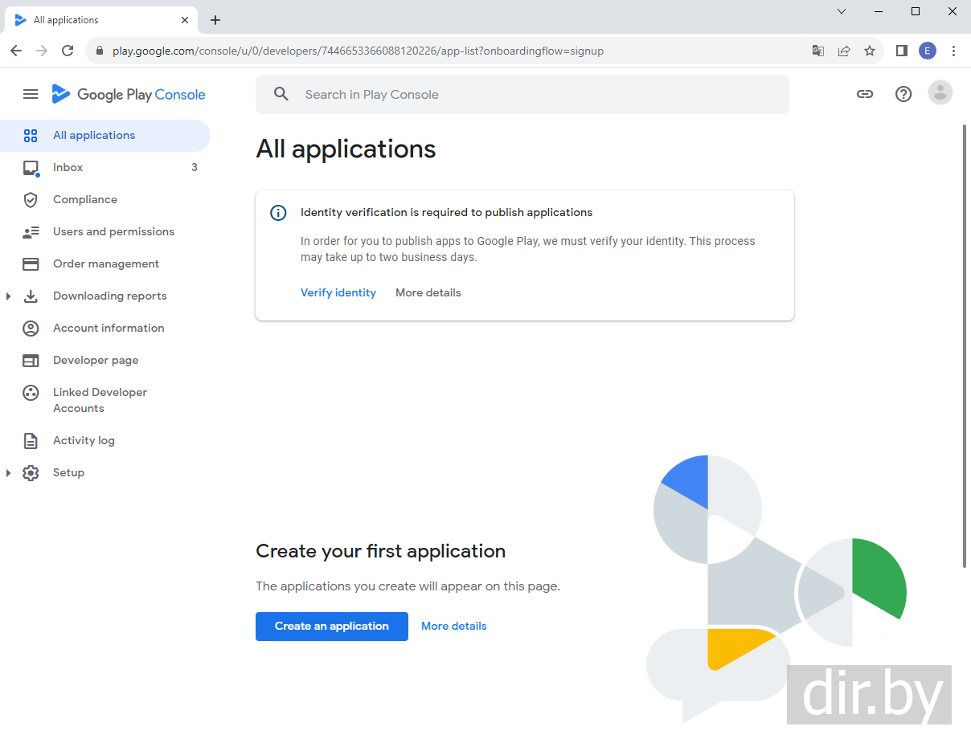971x739 pixels.
Task: Expand the Setup section arrow
Action: point(9,473)
